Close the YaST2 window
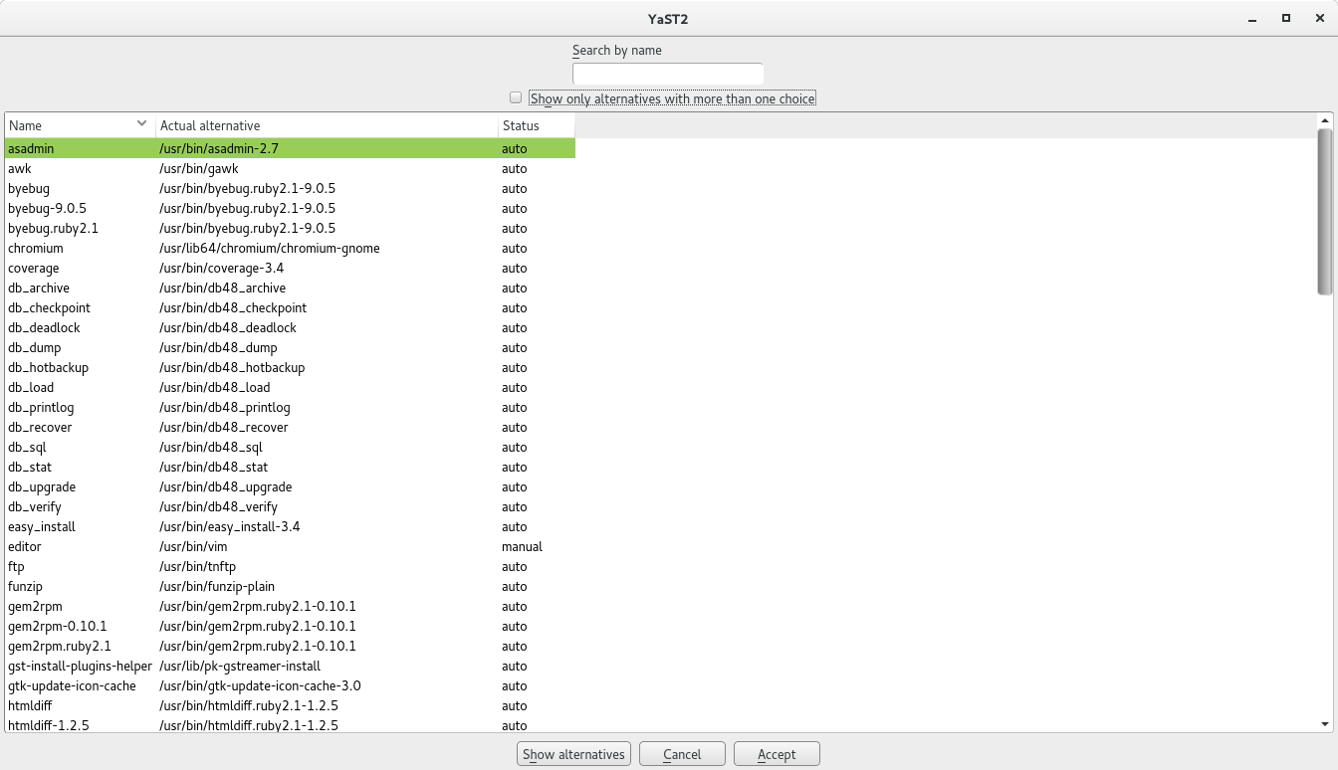The image size is (1338, 770). (x=1319, y=18)
